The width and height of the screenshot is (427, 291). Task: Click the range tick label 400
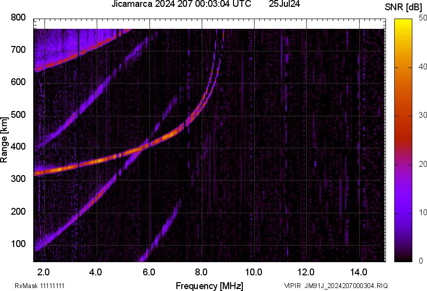(18, 147)
